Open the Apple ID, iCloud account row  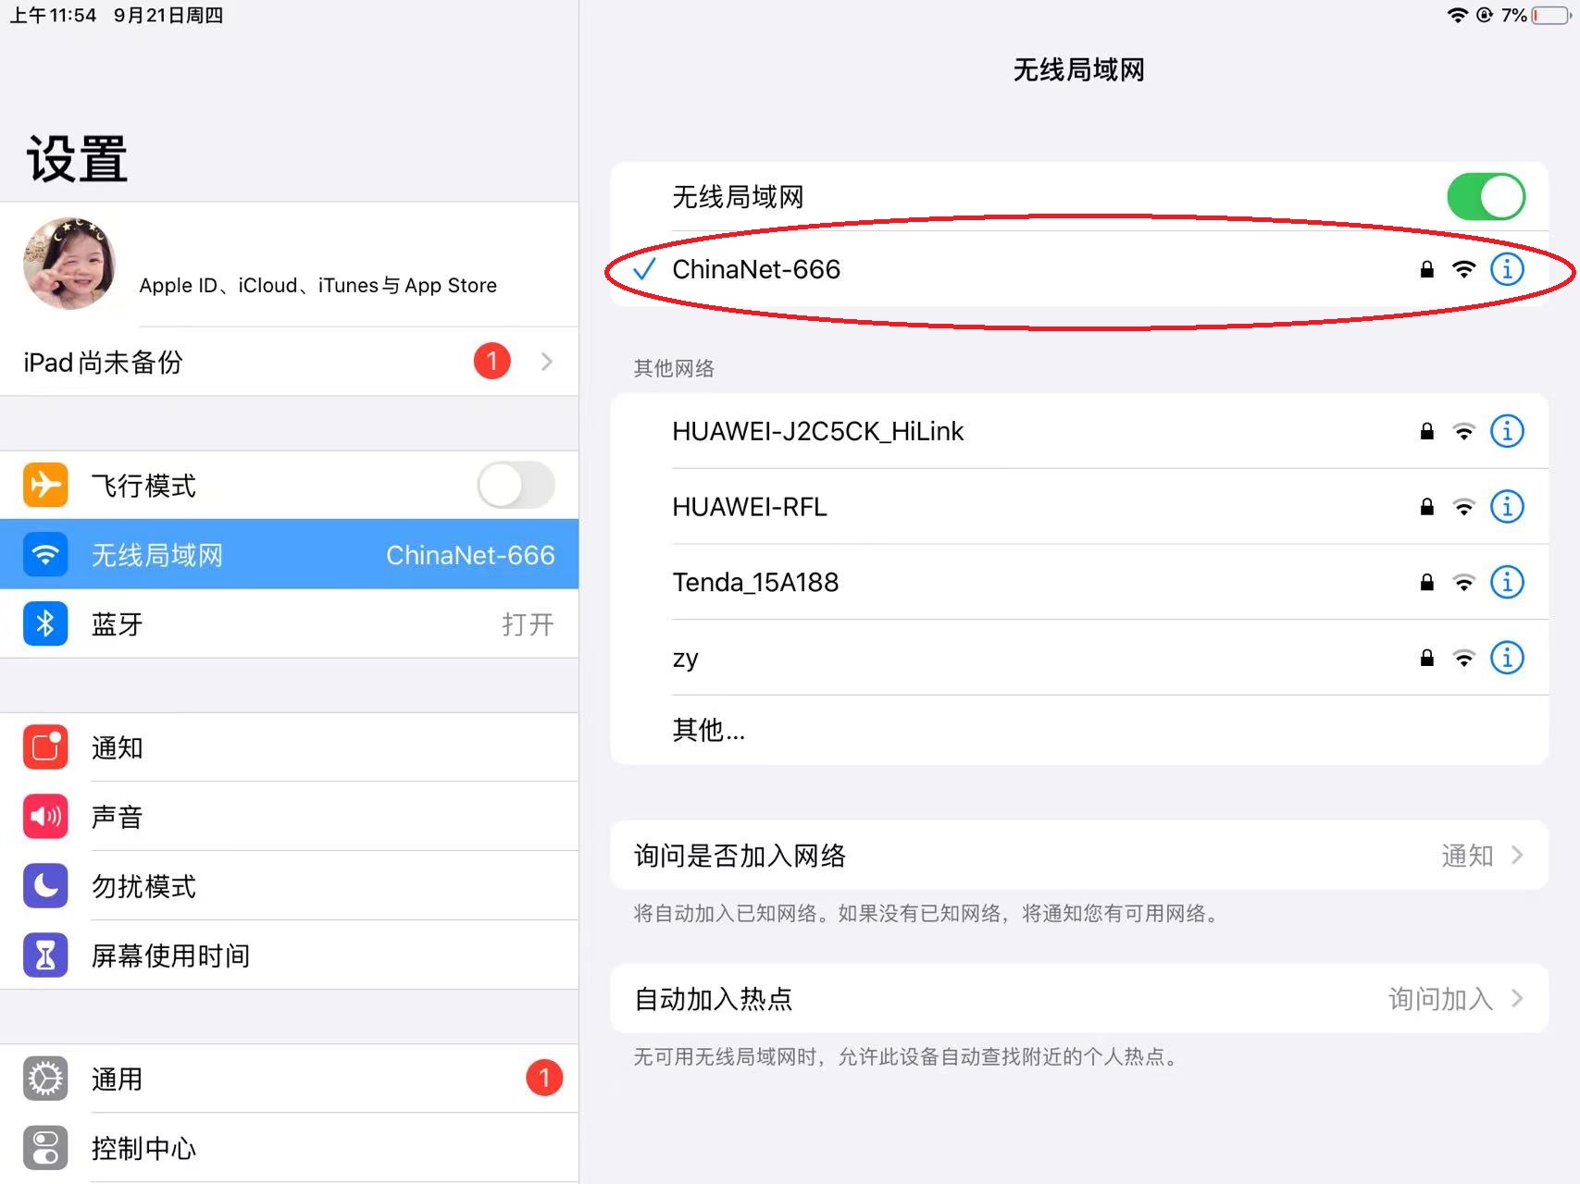[x=289, y=265]
